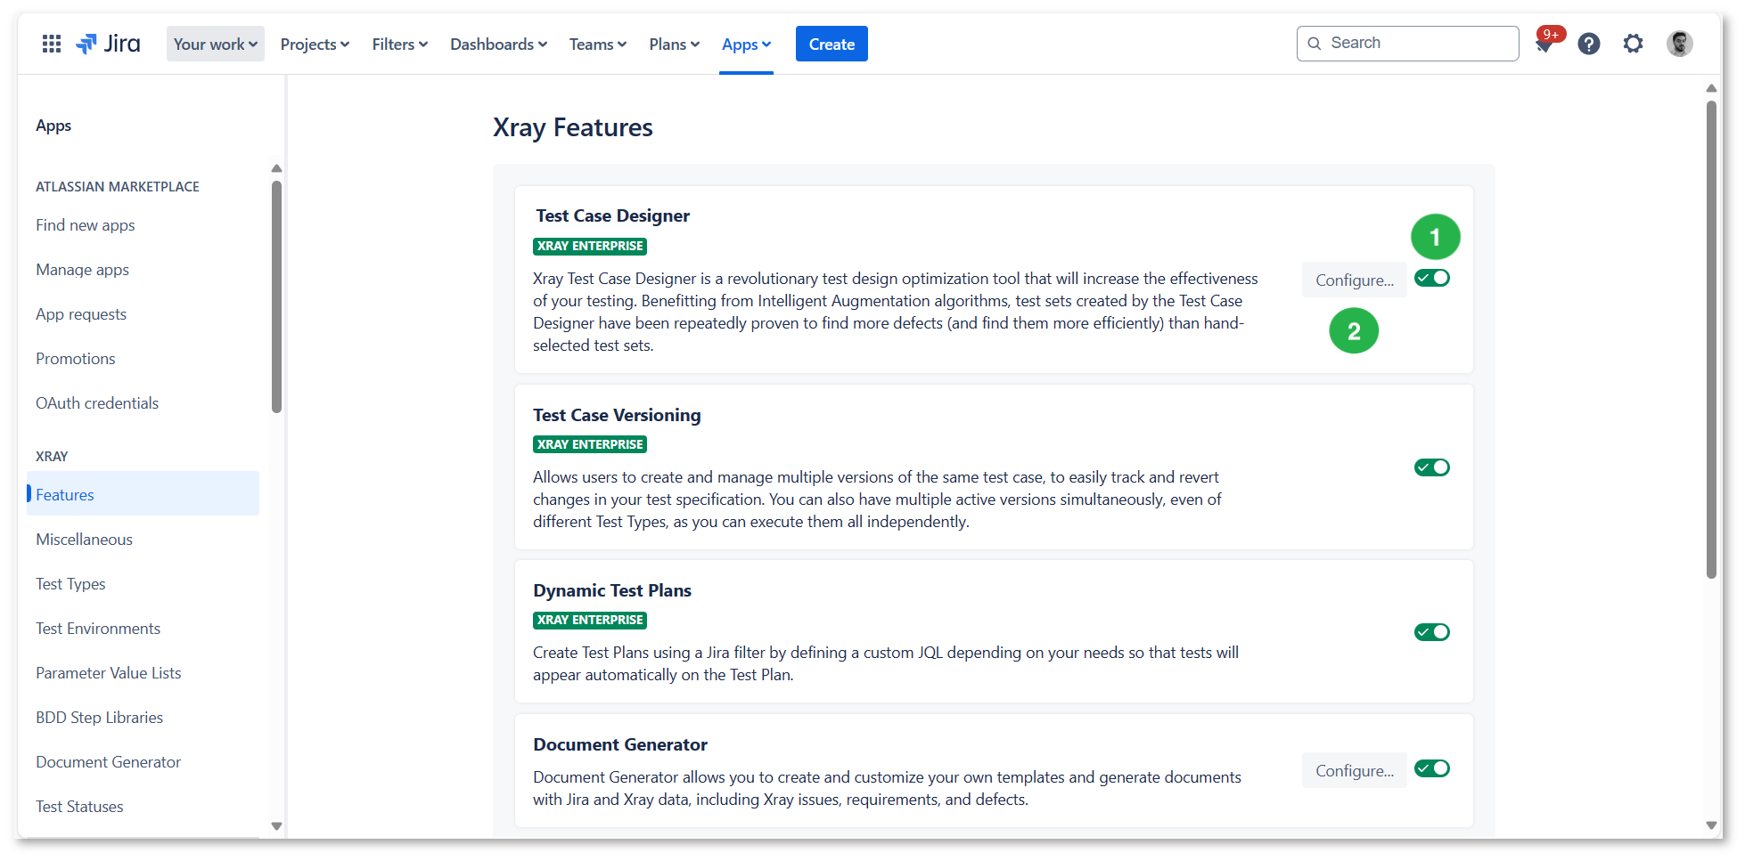This screenshot has width=1745, height=861.
Task: Select Miscellaneous in Xray sidebar
Action: click(x=84, y=540)
